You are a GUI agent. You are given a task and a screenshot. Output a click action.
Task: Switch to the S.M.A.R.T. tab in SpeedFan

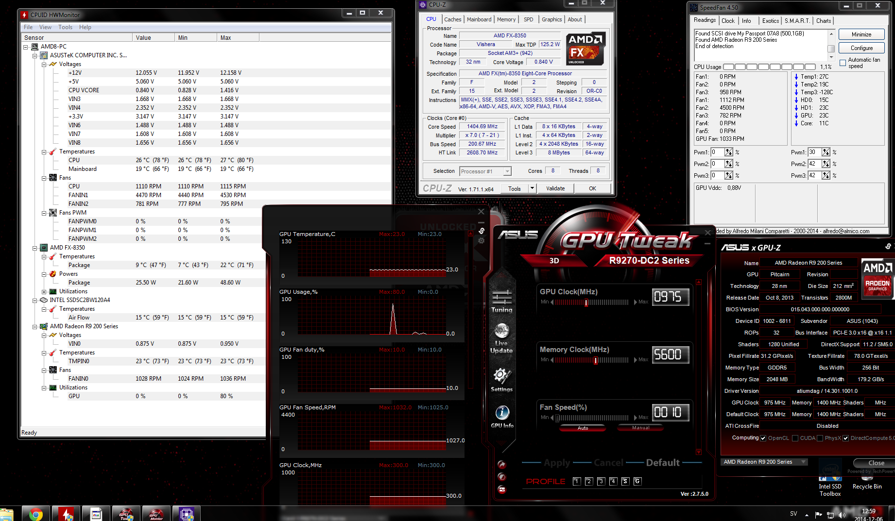point(797,21)
